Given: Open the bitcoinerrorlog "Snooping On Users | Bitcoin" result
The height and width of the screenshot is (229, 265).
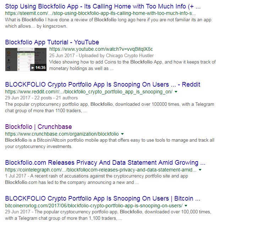Looking at the screenshot, I should coord(103,198).
